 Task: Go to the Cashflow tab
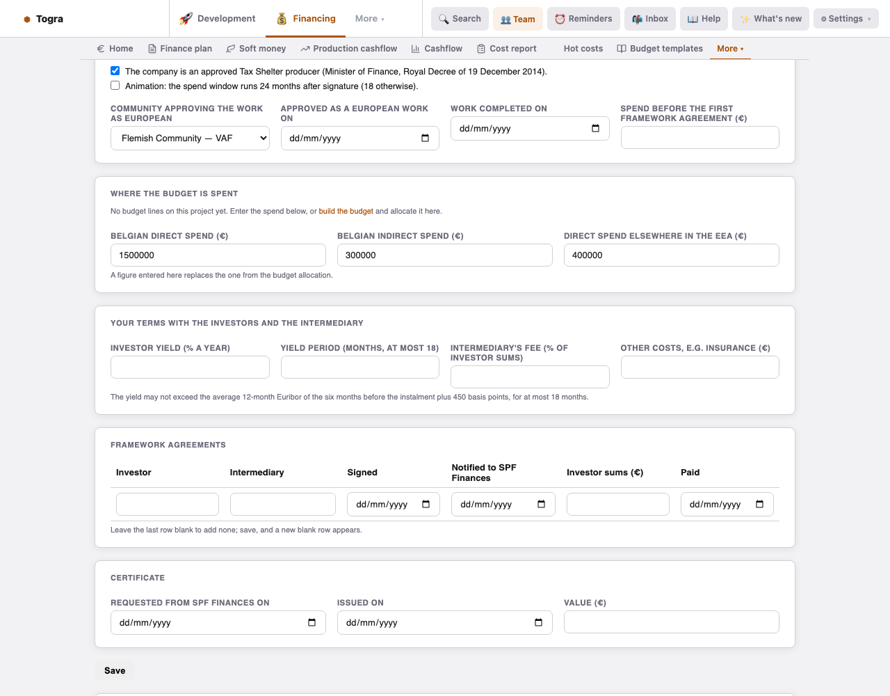point(437,49)
